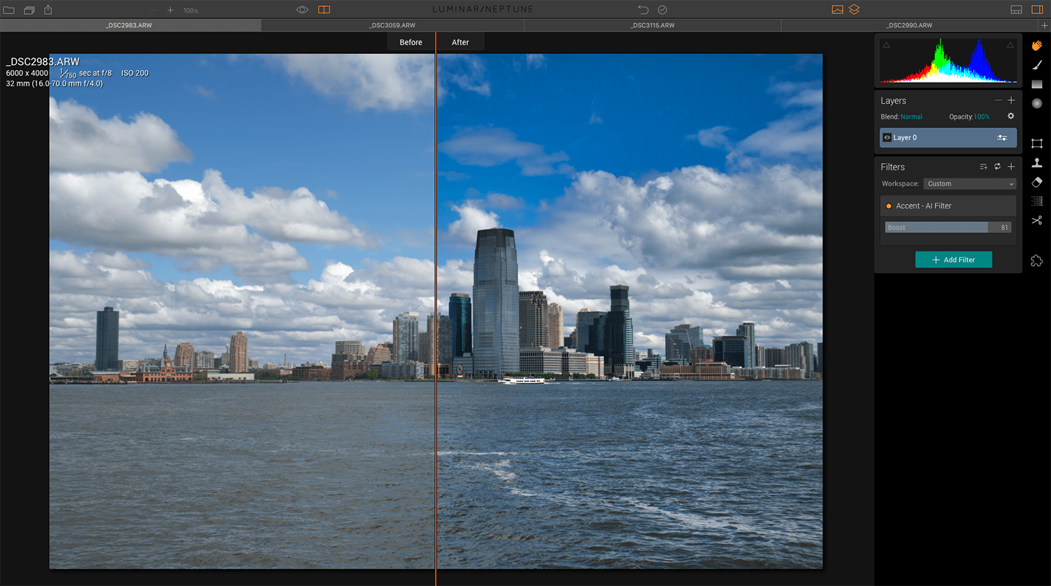Click the Add Filter button
This screenshot has width=1051, height=586.
[x=954, y=260]
